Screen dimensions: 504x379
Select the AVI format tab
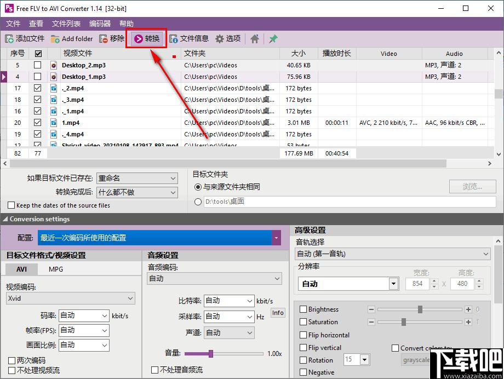pyautogui.click(x=21, y=269)
